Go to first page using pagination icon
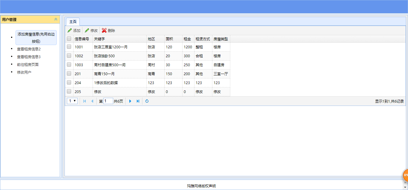This screenshot has width=408, height=190. click(x=85, y=101)
